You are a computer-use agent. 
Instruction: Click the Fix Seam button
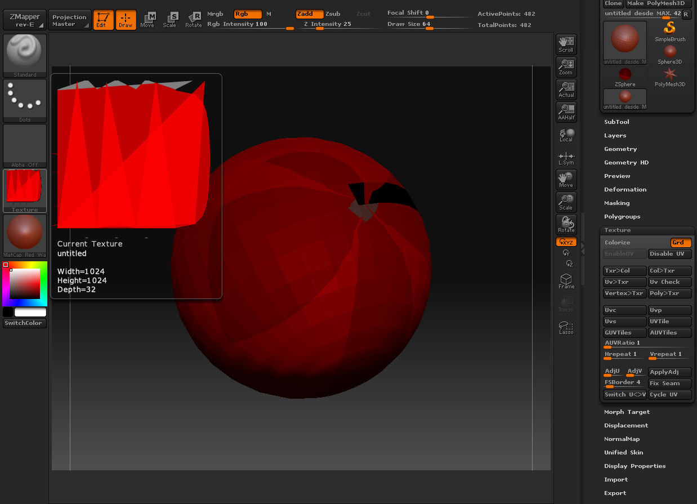[x=670, y=383]
